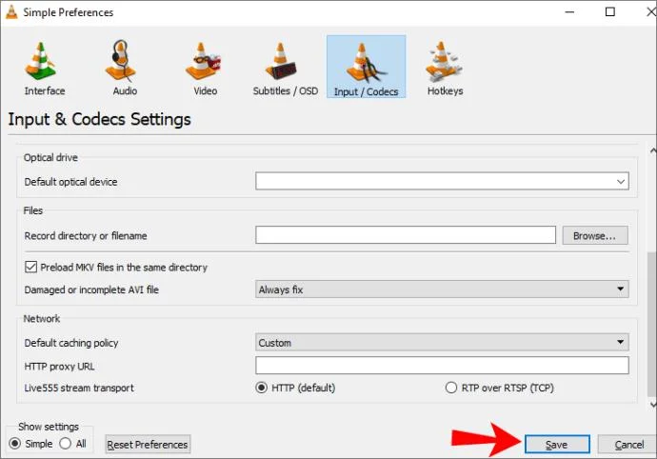Click the Damaged or incomplete AVI file label
This screenshot has width=657, height=459.
(91, 289)
